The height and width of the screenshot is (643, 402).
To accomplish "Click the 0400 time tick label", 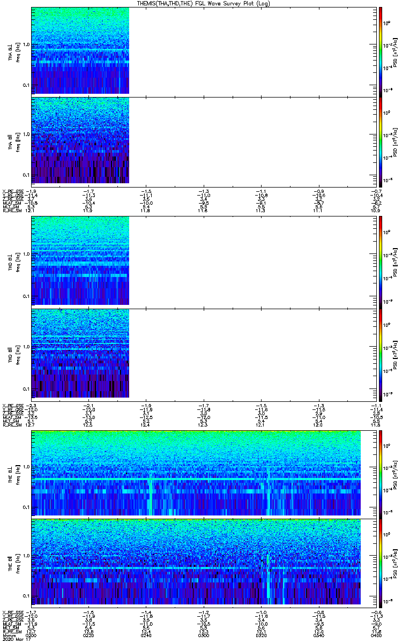I will point(377,635).
